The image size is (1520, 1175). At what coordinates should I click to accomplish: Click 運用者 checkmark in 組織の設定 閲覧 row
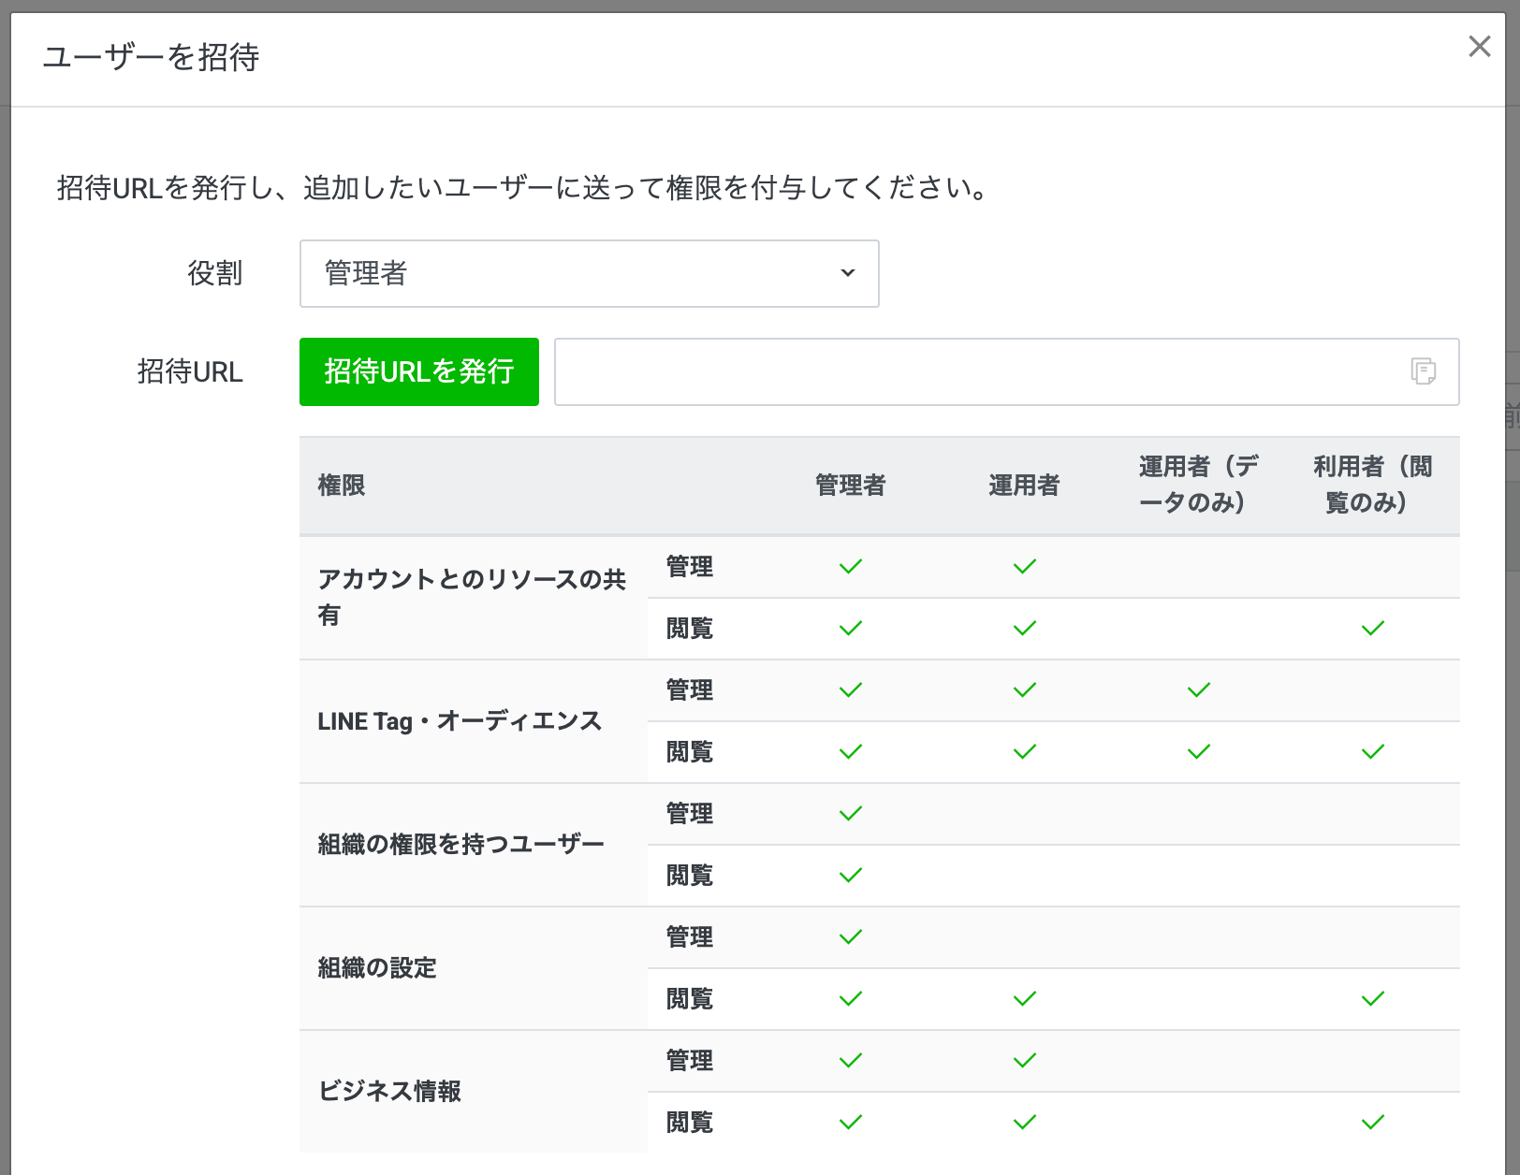[1024, 999]
